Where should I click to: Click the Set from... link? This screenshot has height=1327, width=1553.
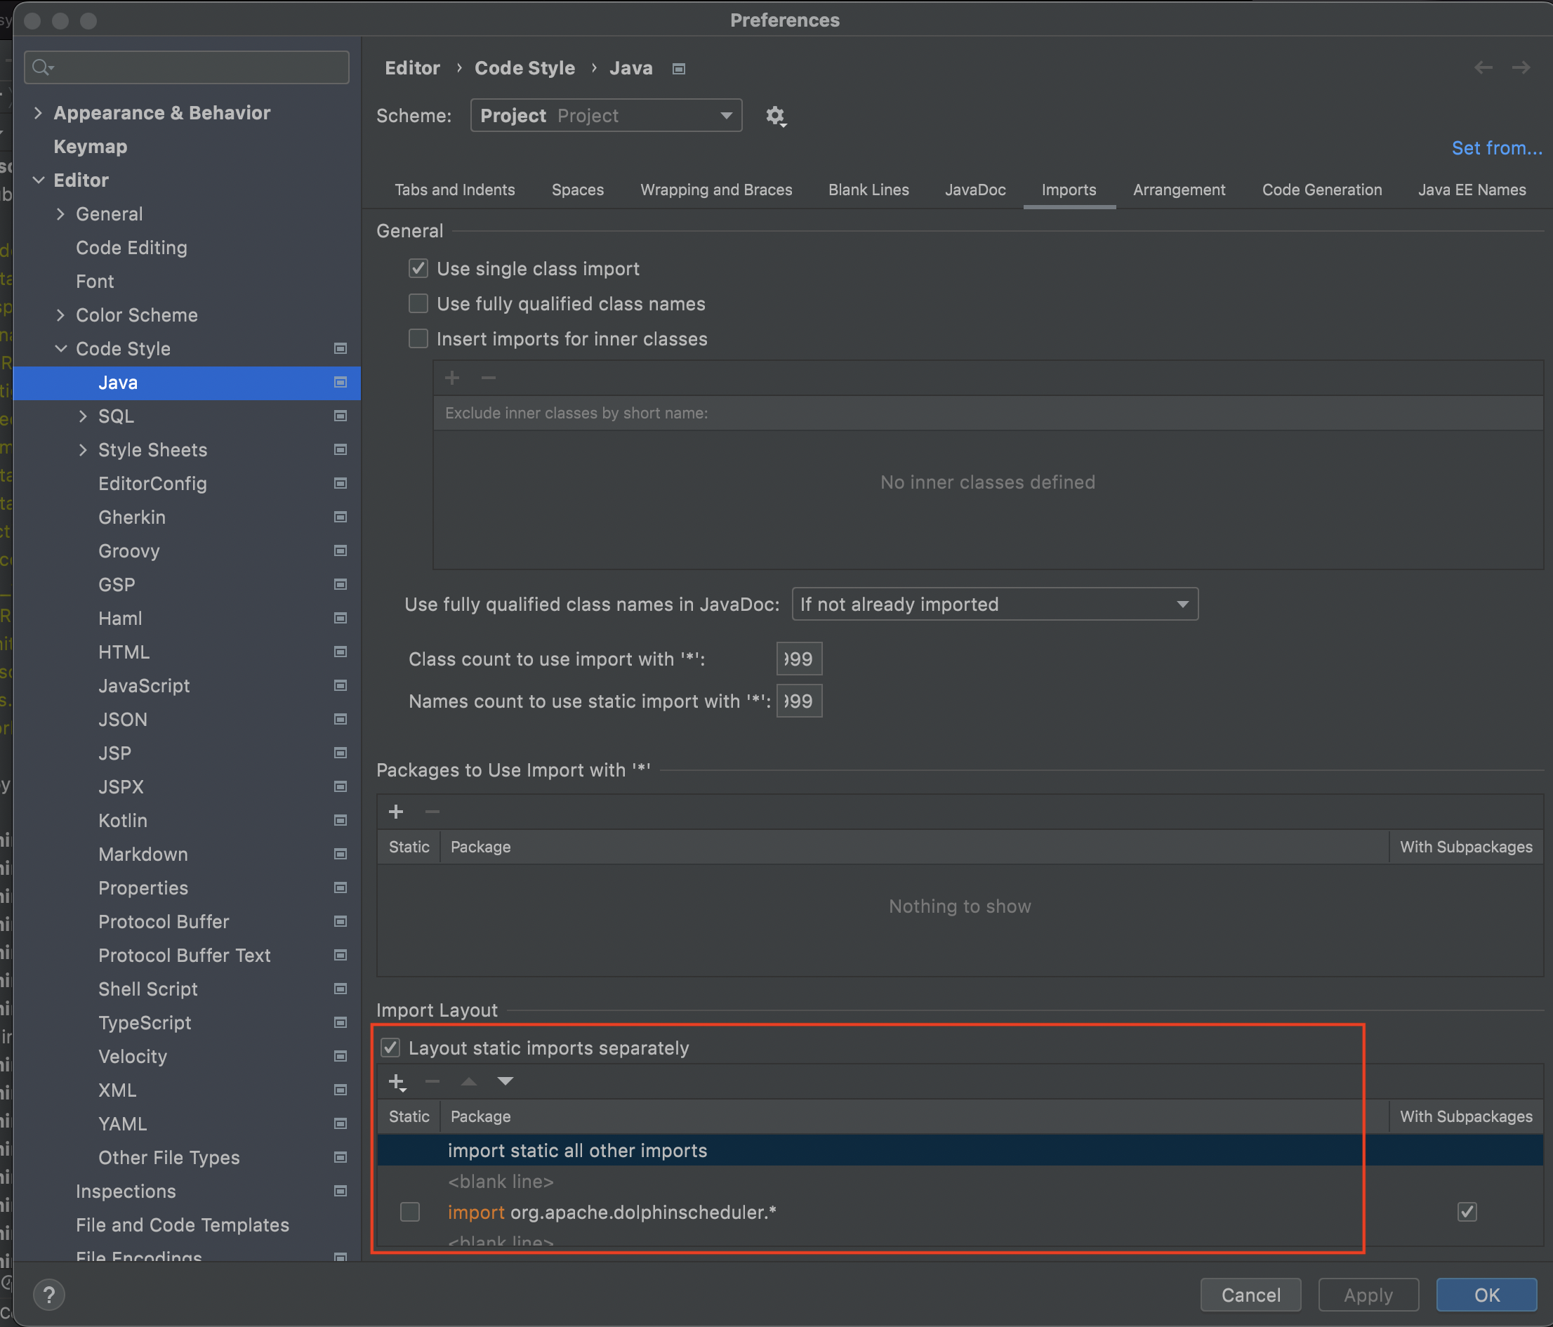1496,147
